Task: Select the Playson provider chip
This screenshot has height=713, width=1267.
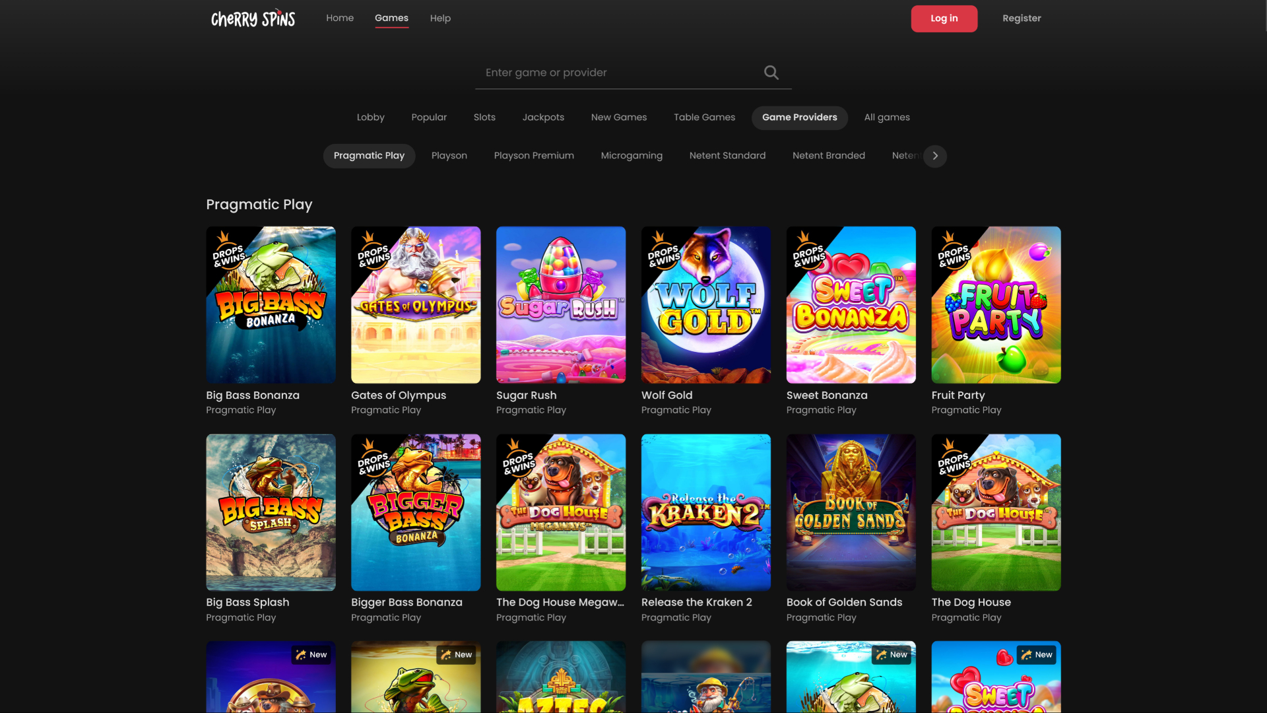Action: [449, 156]
